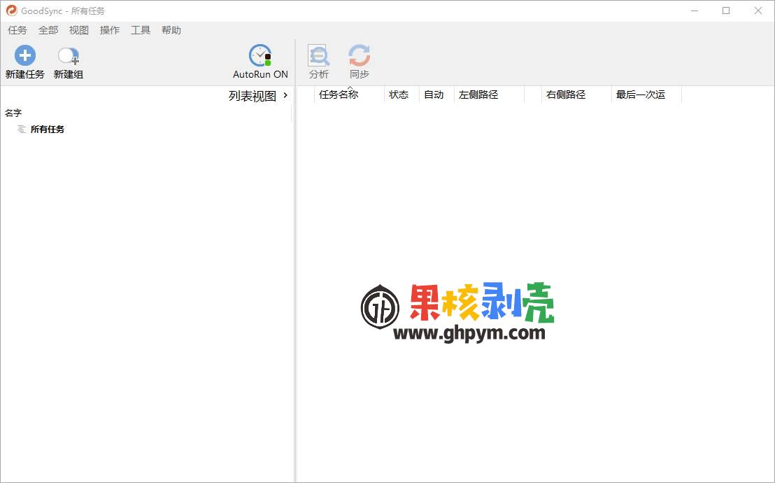Viewport: 775px width, 483px height.
Task: Click the New Group (新建组) icon
Action: coord(69,56)
